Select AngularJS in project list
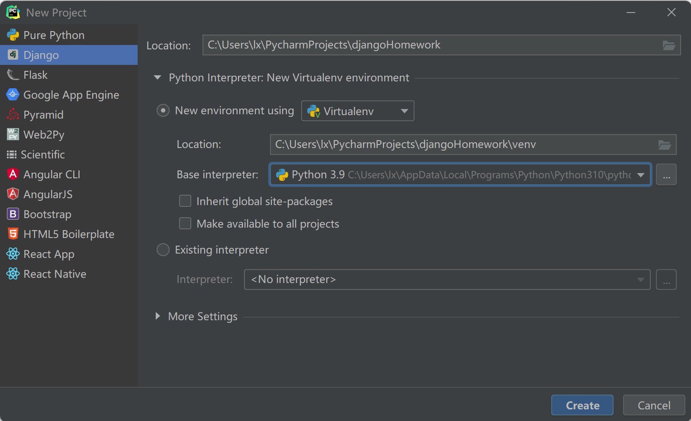This screenshot has height=421, width=691. (69, 194)
